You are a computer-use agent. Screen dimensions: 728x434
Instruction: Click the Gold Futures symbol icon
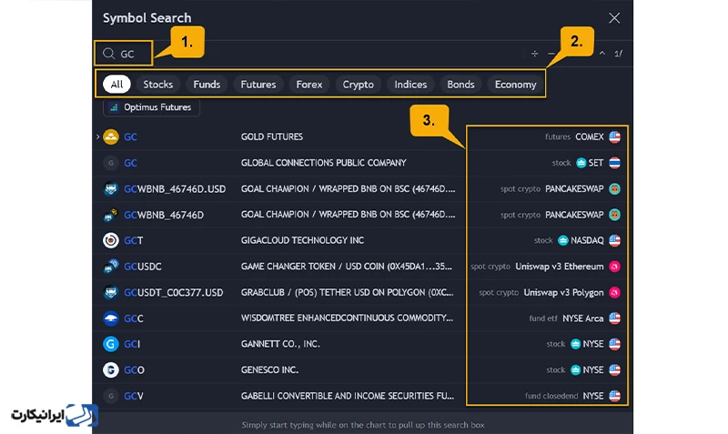[110, 136]
